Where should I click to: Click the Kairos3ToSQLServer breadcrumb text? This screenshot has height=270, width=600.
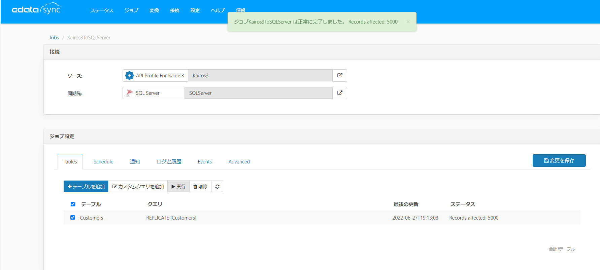(x=89, y=38)
